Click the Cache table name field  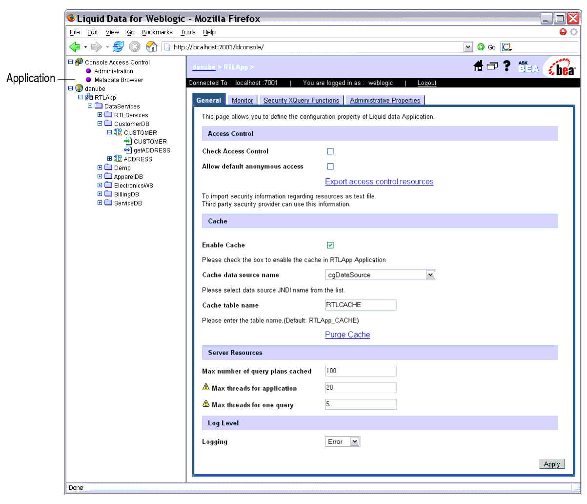pos(361,305)
